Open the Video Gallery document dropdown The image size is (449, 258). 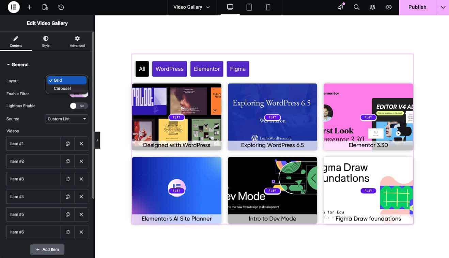[192, 7]
